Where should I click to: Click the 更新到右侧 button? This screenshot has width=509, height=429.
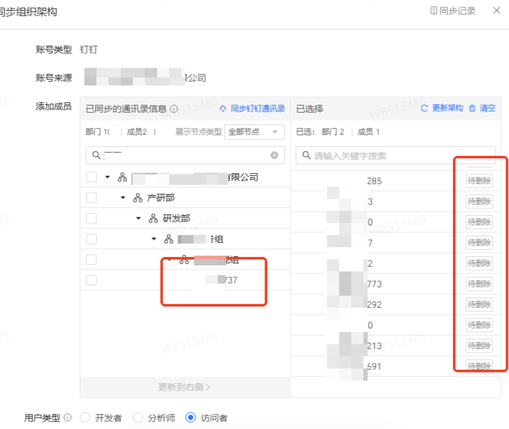click(x=184, y=387)
